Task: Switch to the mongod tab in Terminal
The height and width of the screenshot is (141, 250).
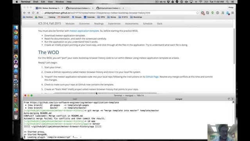Action: click(x=179, y=99)
